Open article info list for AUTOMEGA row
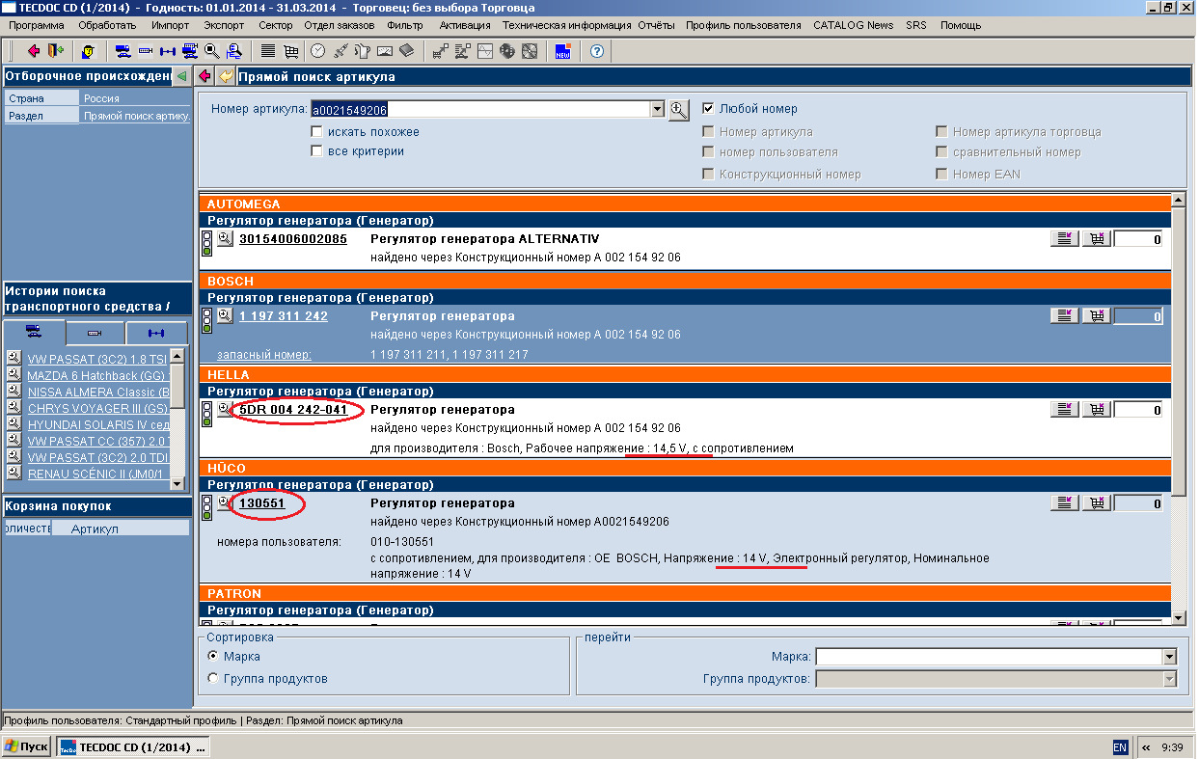This screenshot has width=1199, height=759. click(1065, 239)
